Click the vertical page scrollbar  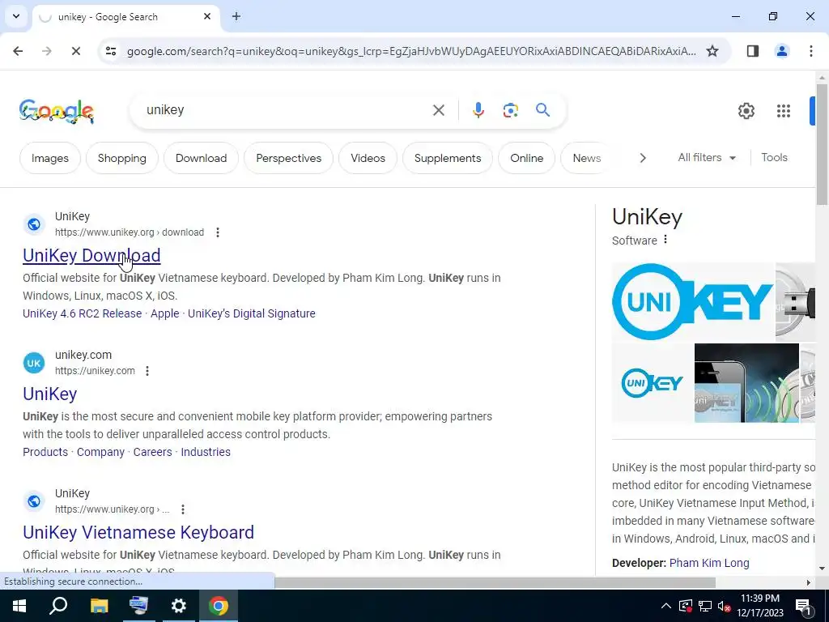[x=822, y=144]
